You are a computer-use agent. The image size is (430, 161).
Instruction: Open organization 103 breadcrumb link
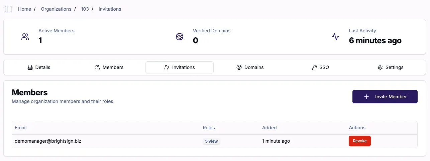tap(85, 9)
